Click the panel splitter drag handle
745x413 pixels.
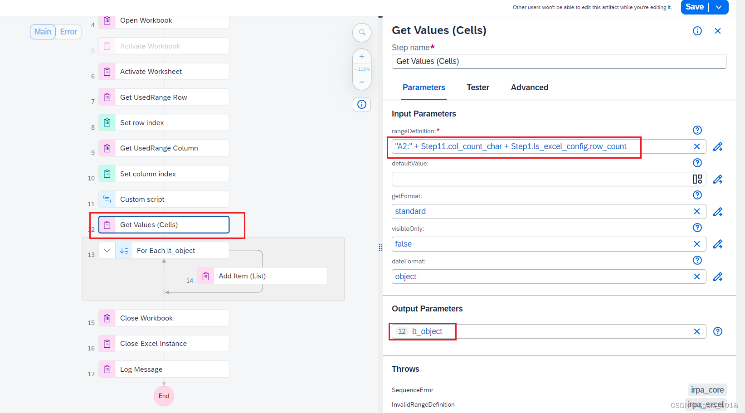click(380, 247)
